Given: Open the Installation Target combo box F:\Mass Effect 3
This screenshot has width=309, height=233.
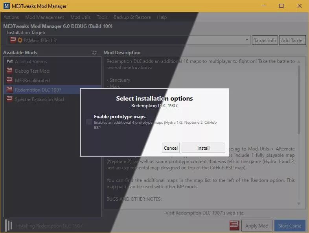Looking at the screenshot, I should click(x=129, y=40).
